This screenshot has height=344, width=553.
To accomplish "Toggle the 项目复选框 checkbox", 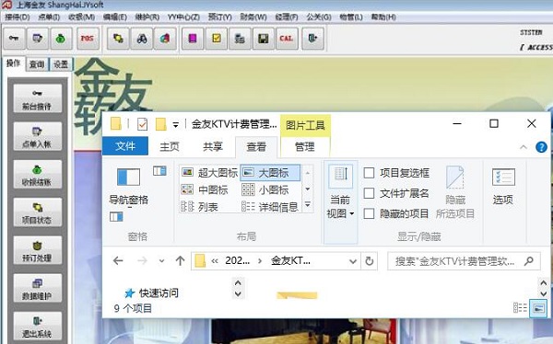I will pos(369,173).
